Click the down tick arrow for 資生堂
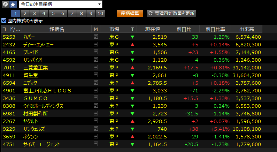This screenshot has width=277, height=152. pyautogui.click(x=132, y=75)
